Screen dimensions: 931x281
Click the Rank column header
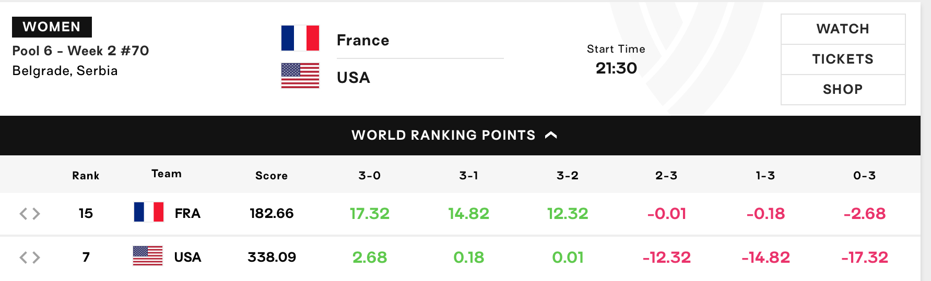tap(86, 176)
